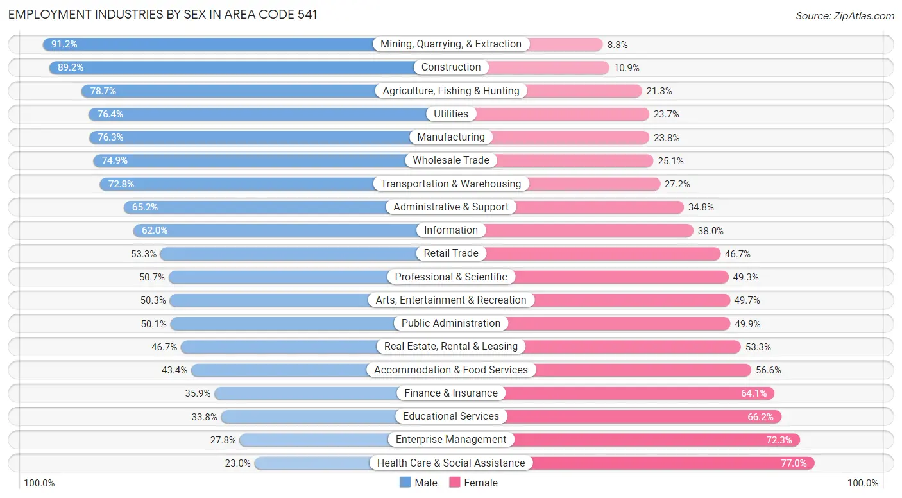Toggle the Male legend label
Viewport: 902px width, 498px height.
(426, 483)
